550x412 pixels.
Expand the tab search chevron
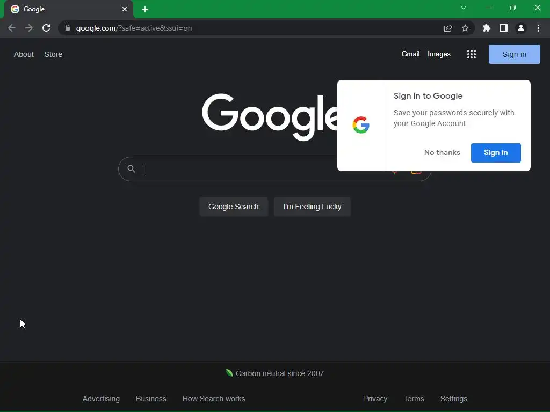pos(464,8)
